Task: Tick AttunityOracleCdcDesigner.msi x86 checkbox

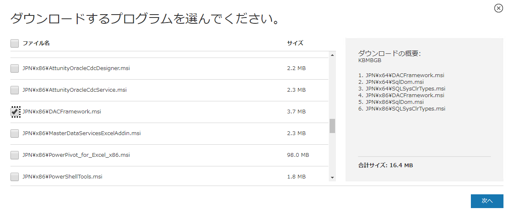Action: click(x=15, y=68)
